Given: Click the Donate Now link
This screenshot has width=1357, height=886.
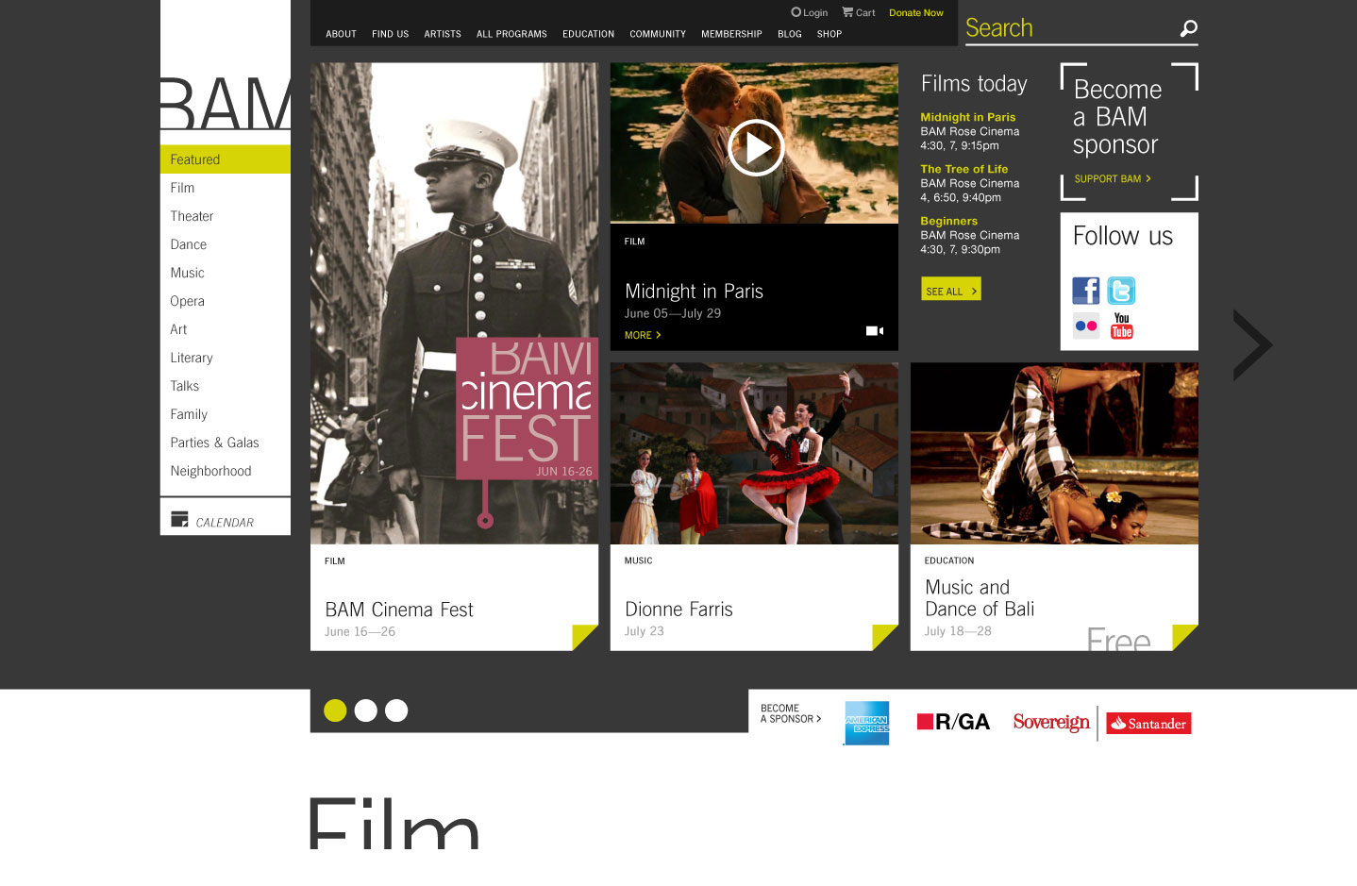Looking at the screenshot, I should pos(915,13).
